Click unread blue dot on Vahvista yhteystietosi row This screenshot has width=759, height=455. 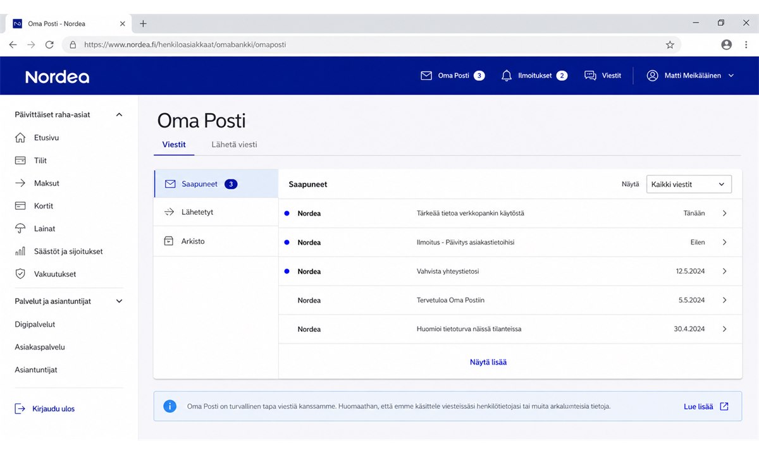point(287,272)
